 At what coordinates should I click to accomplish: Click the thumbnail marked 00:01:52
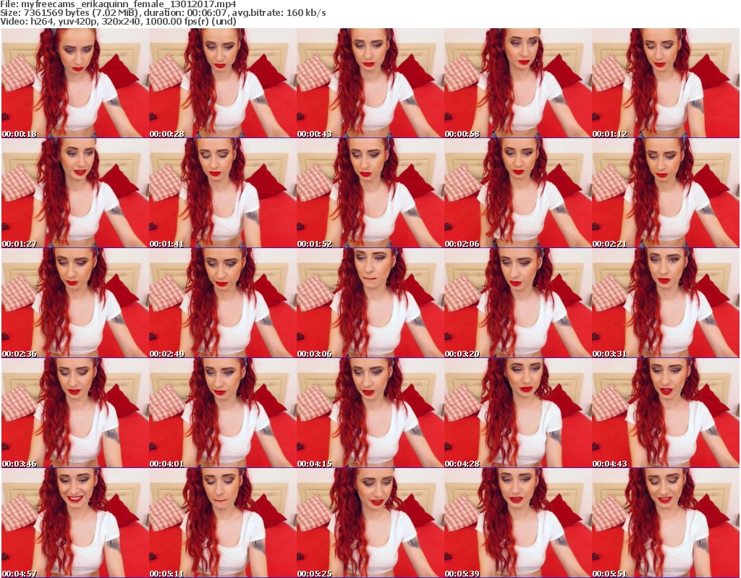click(x=370, y=193)
